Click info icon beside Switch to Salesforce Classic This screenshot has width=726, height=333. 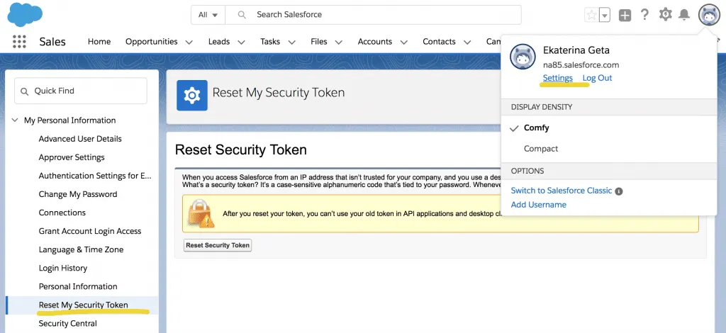coord(618,191)
